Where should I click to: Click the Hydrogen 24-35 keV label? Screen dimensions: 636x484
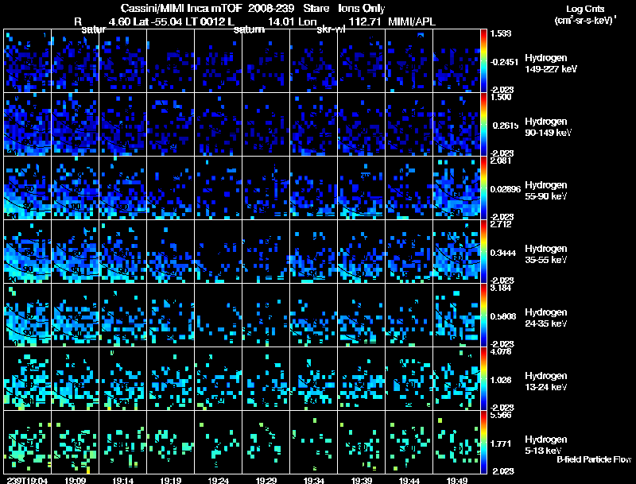[x=545, y=318]
